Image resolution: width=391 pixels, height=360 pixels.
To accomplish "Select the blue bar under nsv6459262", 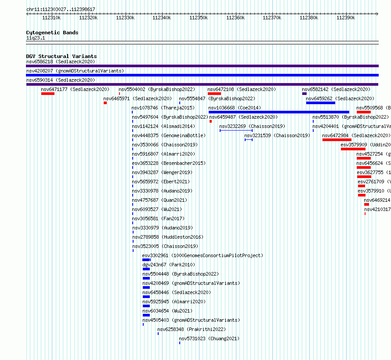I will 321,103.
